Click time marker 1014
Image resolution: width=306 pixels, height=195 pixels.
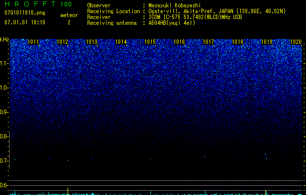pyautogui.click(x=121, y=41)
